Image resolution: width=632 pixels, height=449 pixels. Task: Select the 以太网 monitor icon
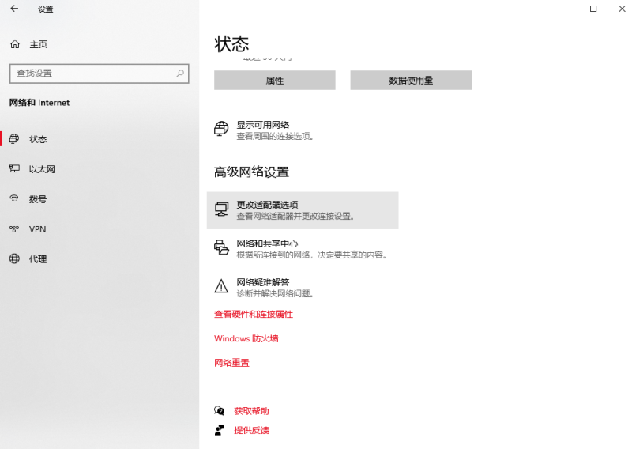pyautogui.click(x=14, y=168)
